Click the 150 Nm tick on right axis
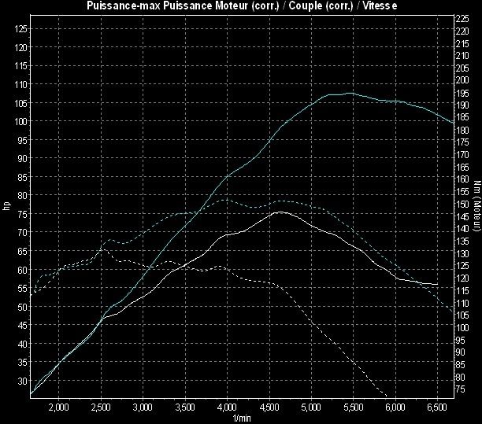 pyautogui.click(x=464, y=204)
